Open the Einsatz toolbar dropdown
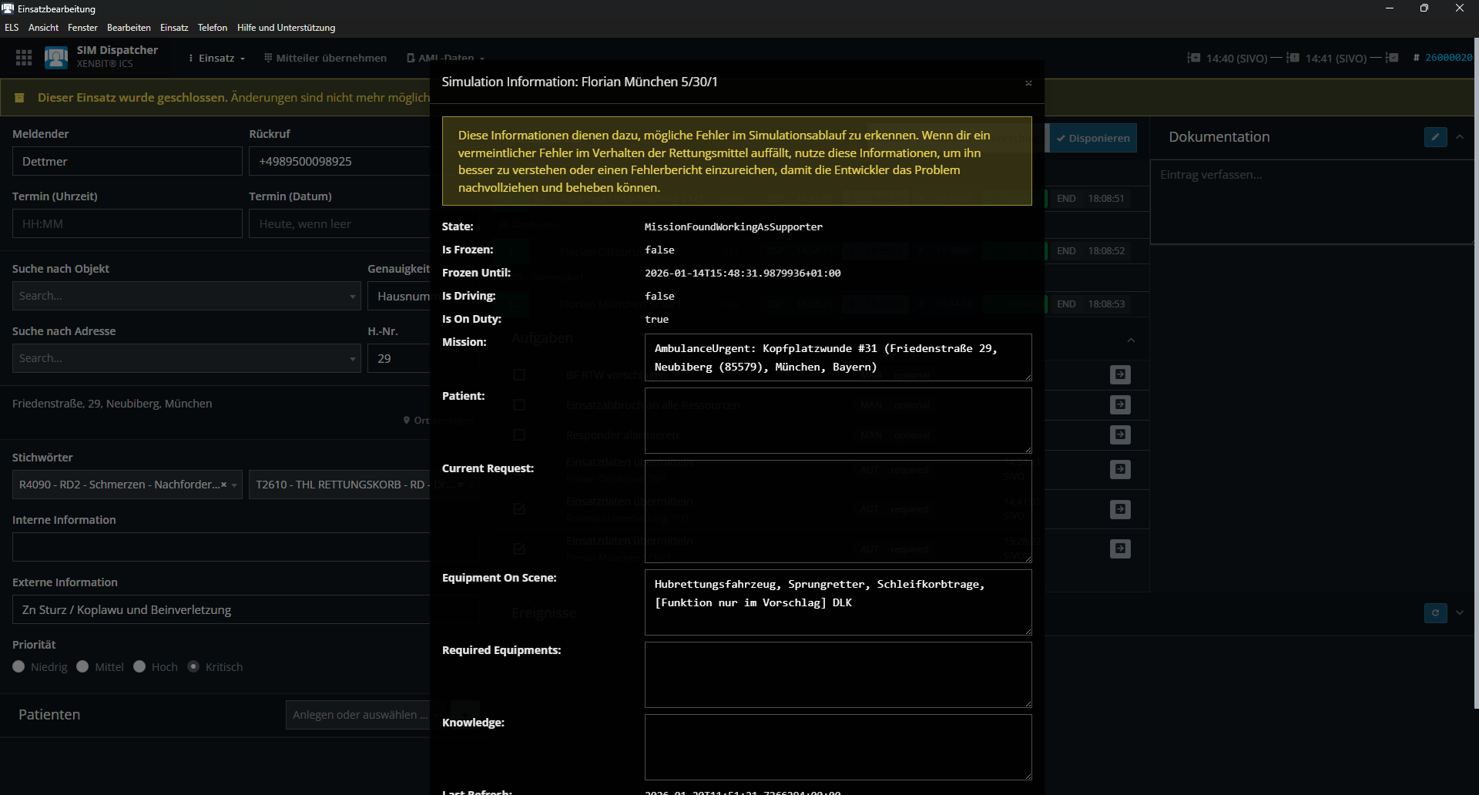The image size is (1479, 795). point(217,58)
